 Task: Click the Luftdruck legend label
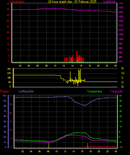[110, 2]
